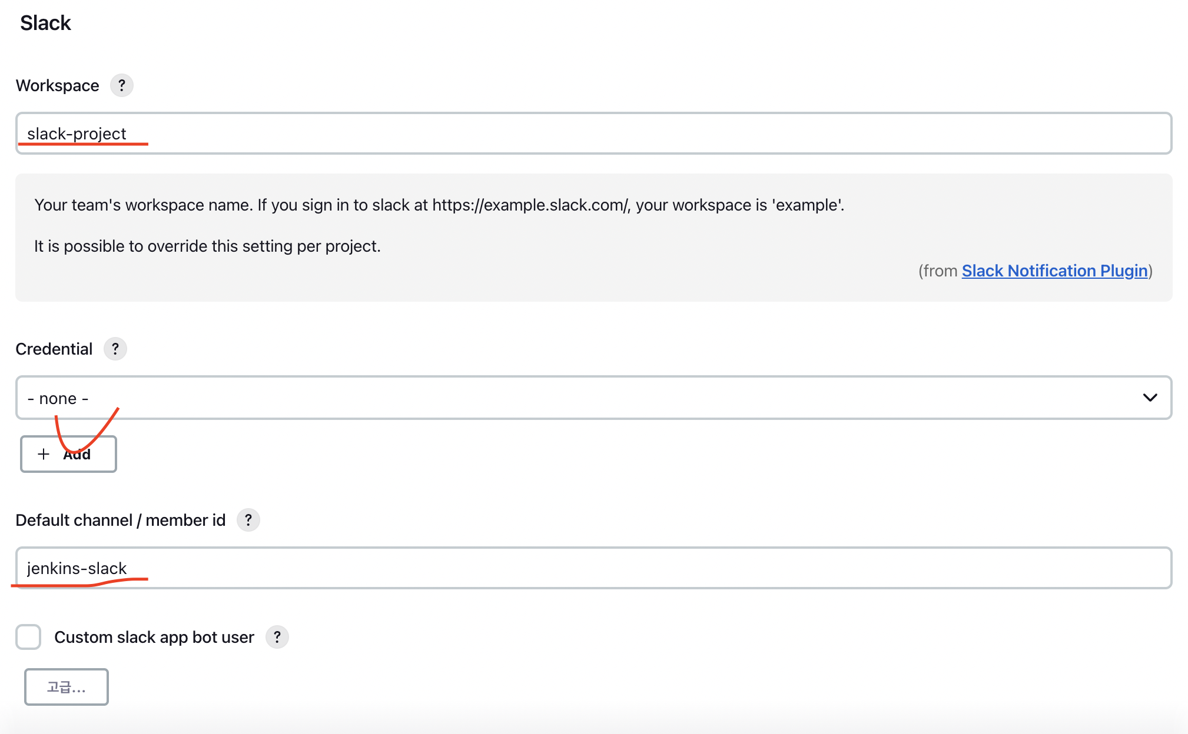
Task: Click the Credential field label
Action: tap(54, 349)
